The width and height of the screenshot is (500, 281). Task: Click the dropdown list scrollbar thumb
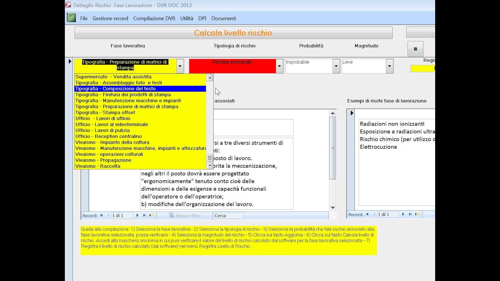coord(210,158)
